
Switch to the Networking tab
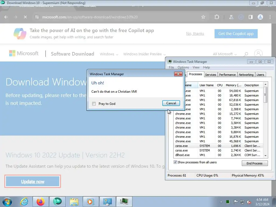(x=246, y=75)
